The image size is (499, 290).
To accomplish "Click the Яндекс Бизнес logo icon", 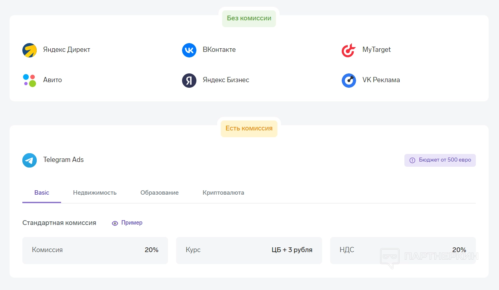I will (189, 81).
